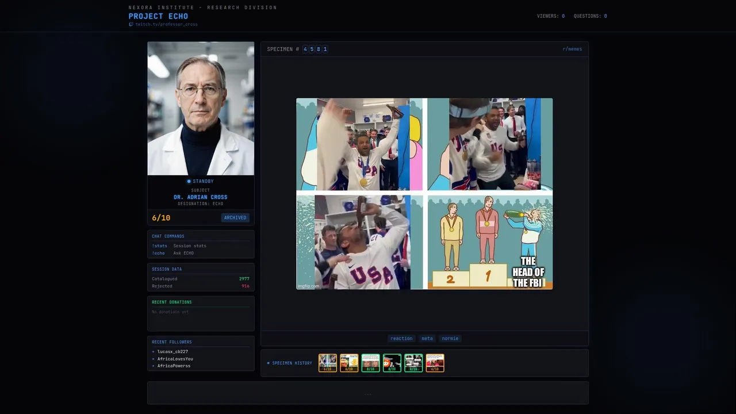Click the !stats chat command
The image size is (736, 414).
point(159,246)
